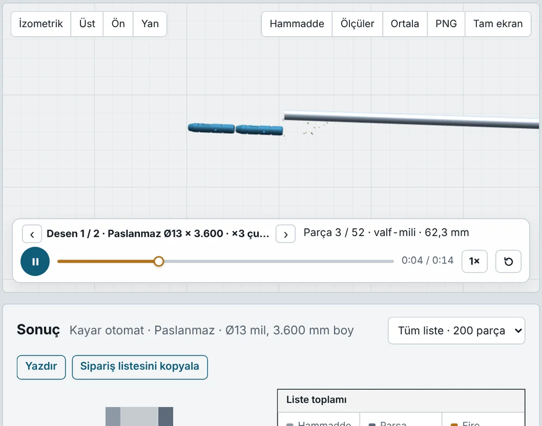Click the '0:04 / 0:14' time readout
Screen dimensions: 542x426
[427, 260]
